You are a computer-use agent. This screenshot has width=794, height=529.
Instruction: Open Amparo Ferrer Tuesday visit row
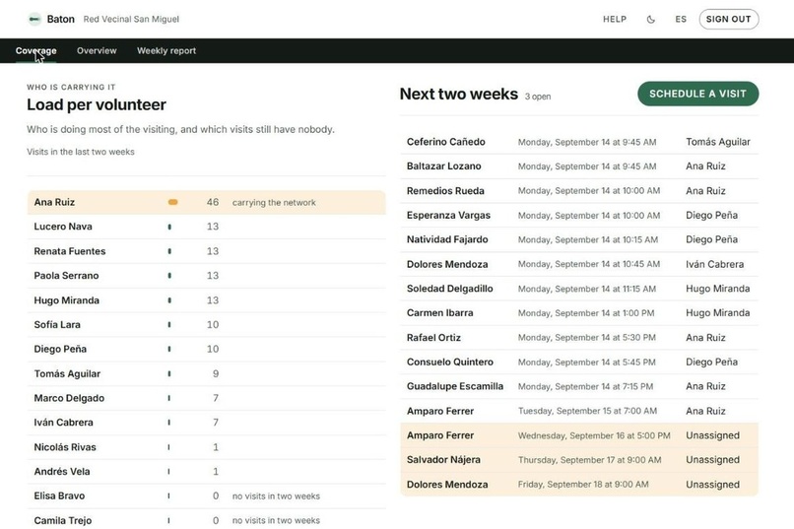pos(579,411)
